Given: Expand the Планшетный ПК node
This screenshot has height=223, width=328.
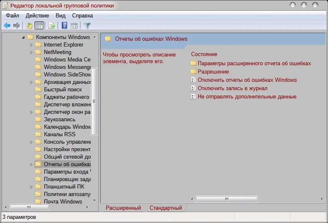Looking at the screenshot, I should [x=31, y=187].
